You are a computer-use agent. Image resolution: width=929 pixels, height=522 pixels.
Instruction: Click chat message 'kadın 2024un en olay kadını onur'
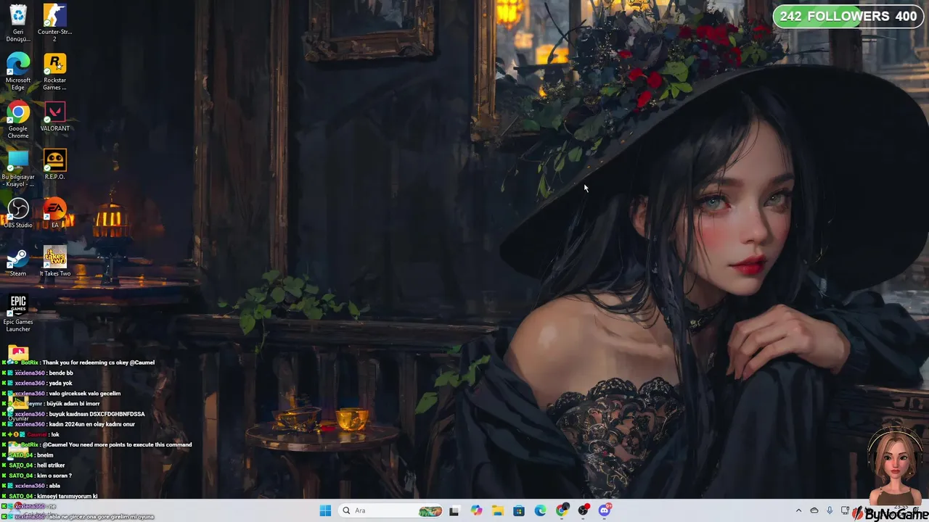click(x=91, y=424)
